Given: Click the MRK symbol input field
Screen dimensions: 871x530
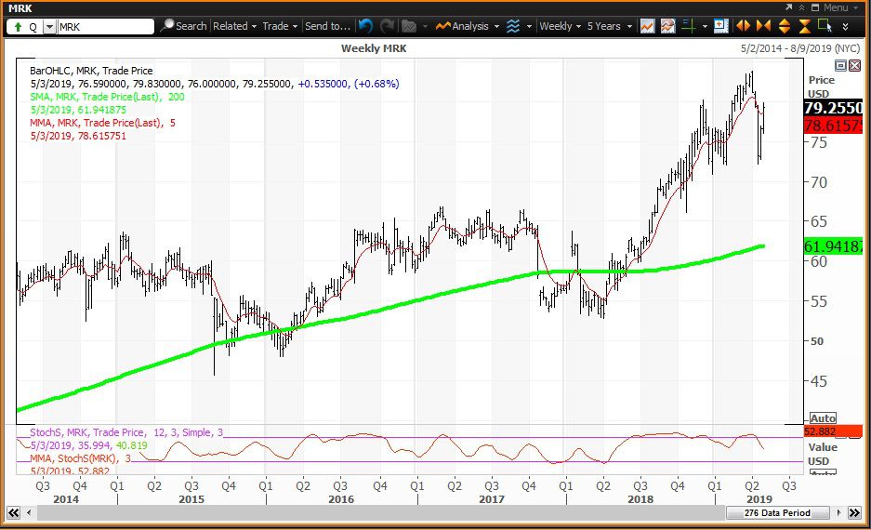Looking at the screenshot, I should pyautogui.click(x=105, y=27).
